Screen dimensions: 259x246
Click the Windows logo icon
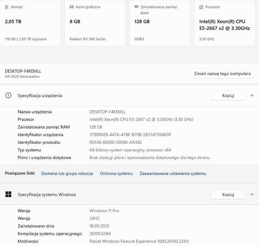pos(9,194)
